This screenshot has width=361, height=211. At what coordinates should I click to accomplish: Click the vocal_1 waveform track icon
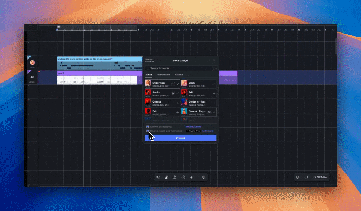coord(32,77)
